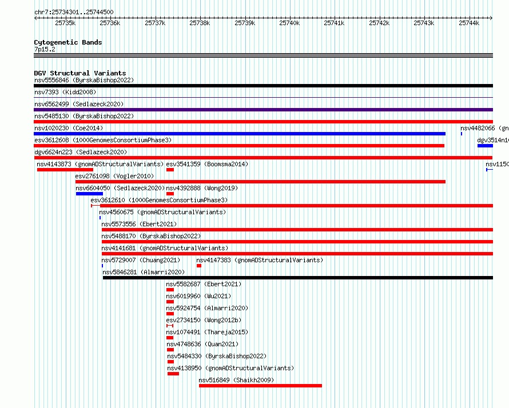The height and width of the screenshot is (408, 509).
Task: Click esv3612610 (1000GenomesConsortiumPhase3) label
Action: click(159, 200)
